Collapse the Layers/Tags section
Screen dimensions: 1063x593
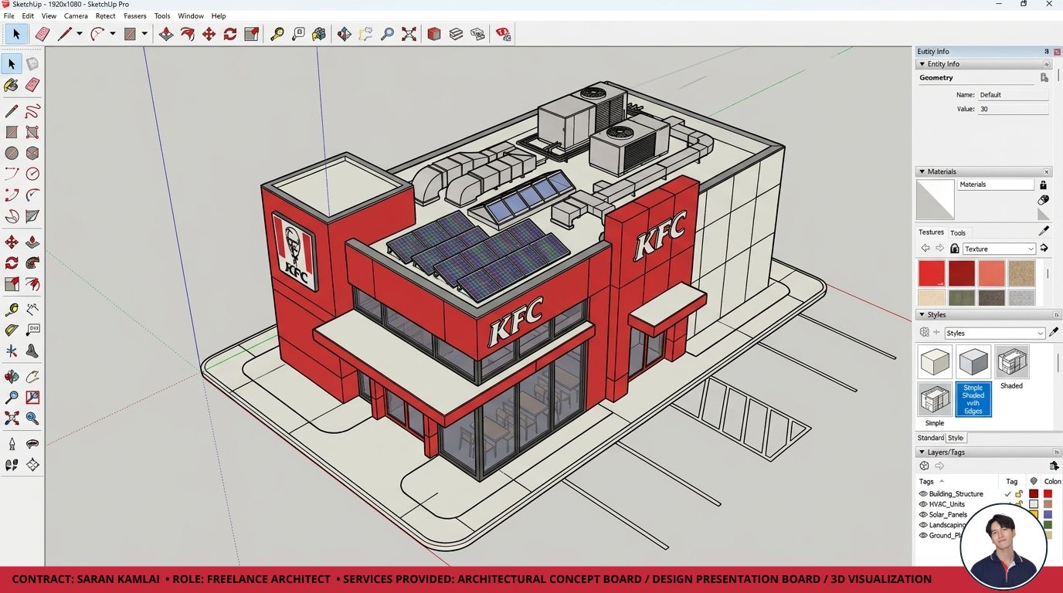[x=922, y=452]
